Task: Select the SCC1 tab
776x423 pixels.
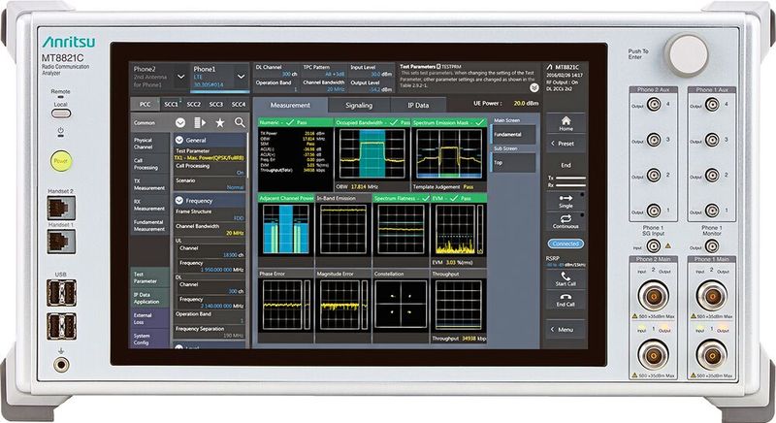Action: (x=172, y=105)
